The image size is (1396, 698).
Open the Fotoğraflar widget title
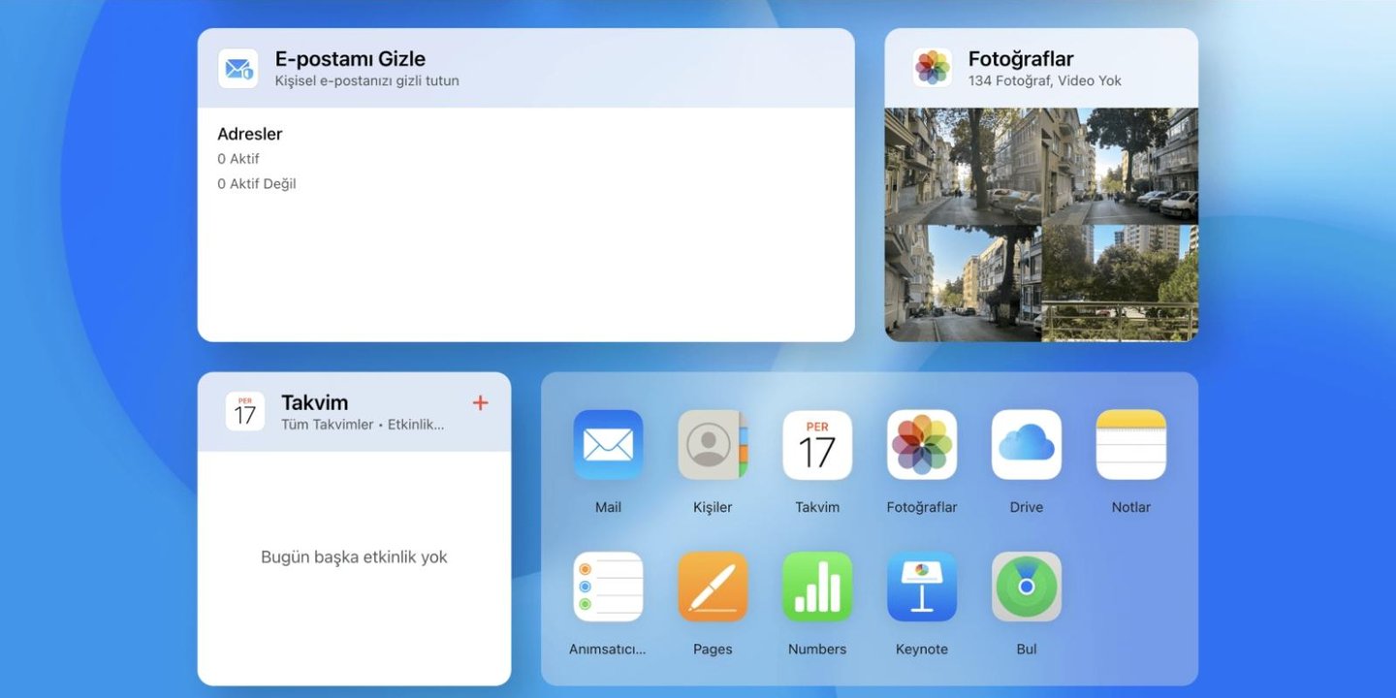[x=1021, y=59]
